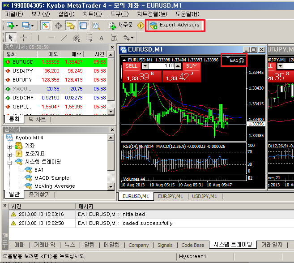Click market watch scrollbar down arrow
294x263 pixels.
click(x=111, y=111)
